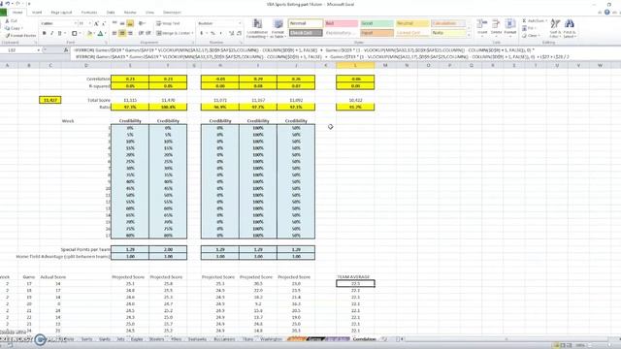Click the Cut scissors icon
621x349 pixels.
click(x=7, y=21)
